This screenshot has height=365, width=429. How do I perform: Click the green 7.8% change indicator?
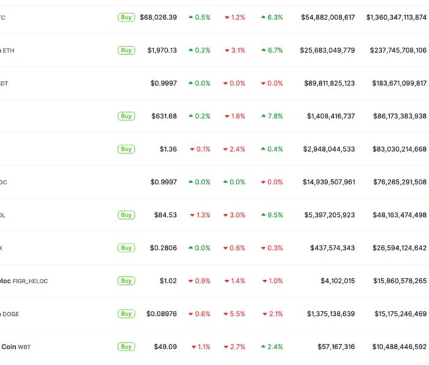272,116
